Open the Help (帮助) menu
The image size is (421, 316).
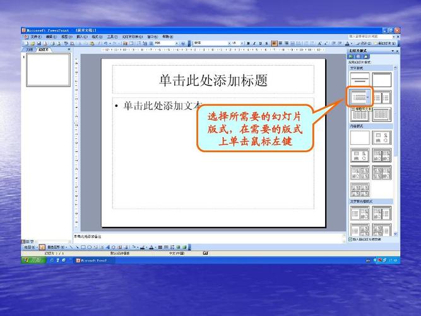[167, 37]
